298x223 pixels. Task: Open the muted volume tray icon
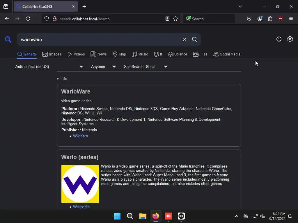tap(262, 216)
